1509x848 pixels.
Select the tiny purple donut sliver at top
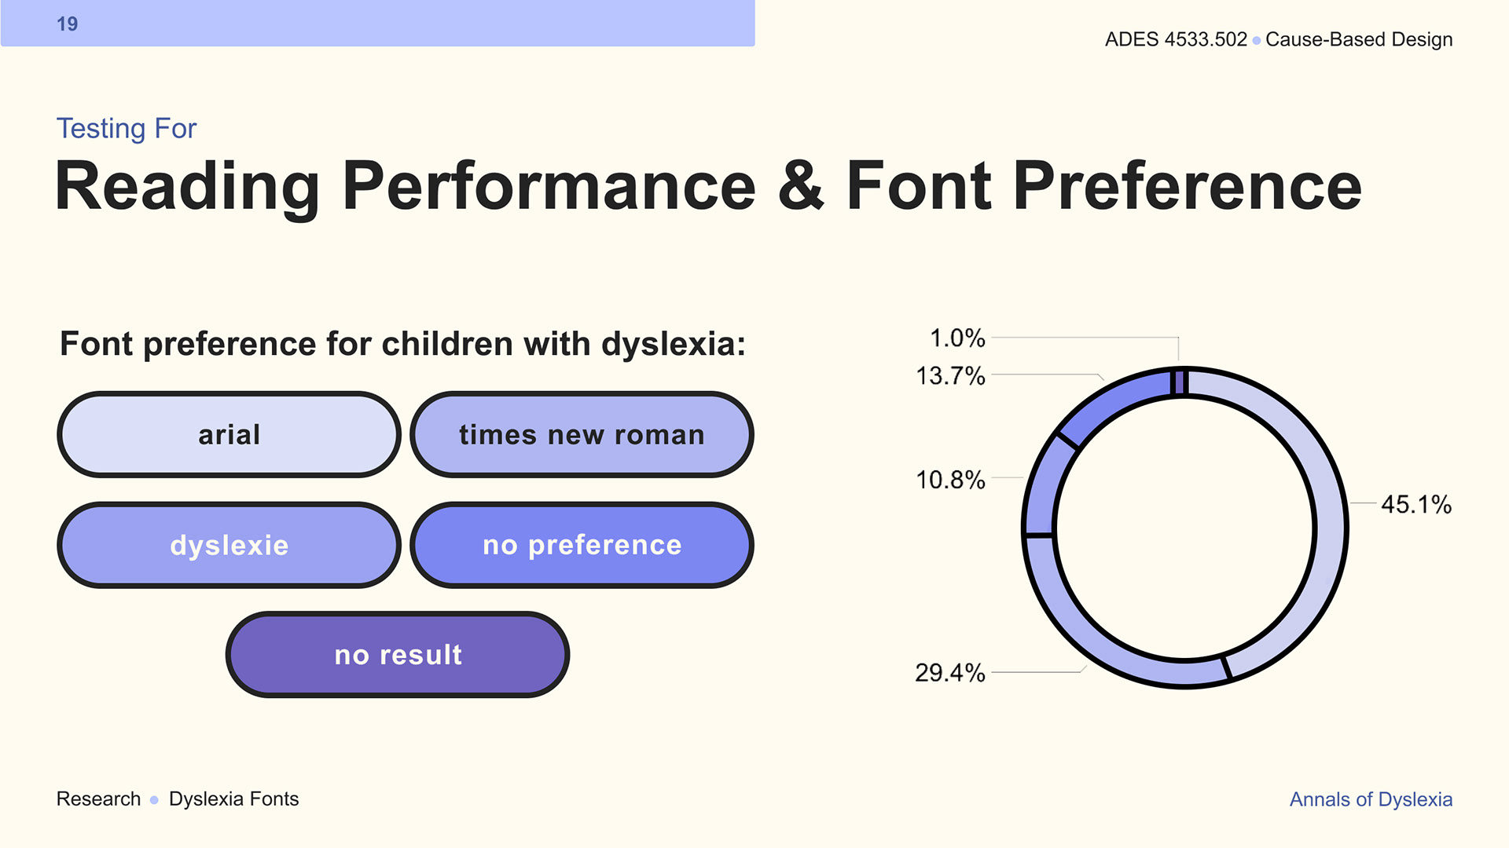click(1179, 382)
